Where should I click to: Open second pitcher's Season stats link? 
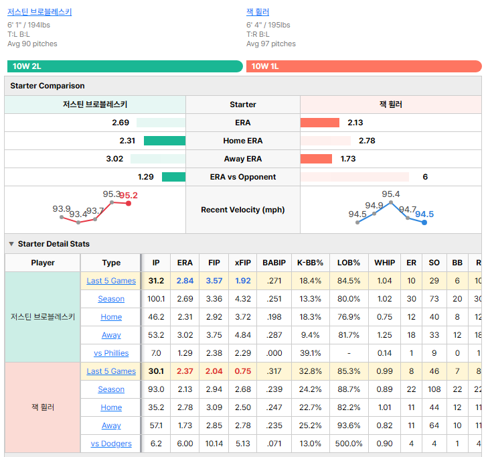point(111,389)
